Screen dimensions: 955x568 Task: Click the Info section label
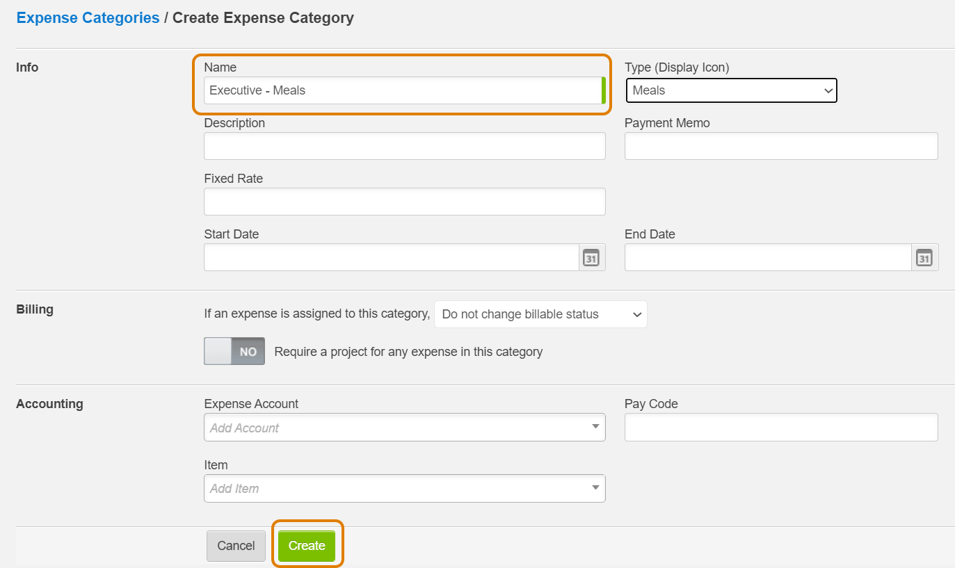click(27, 67)
